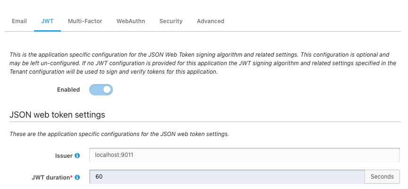Click the application specific configurations italic note

pos(119,134)
